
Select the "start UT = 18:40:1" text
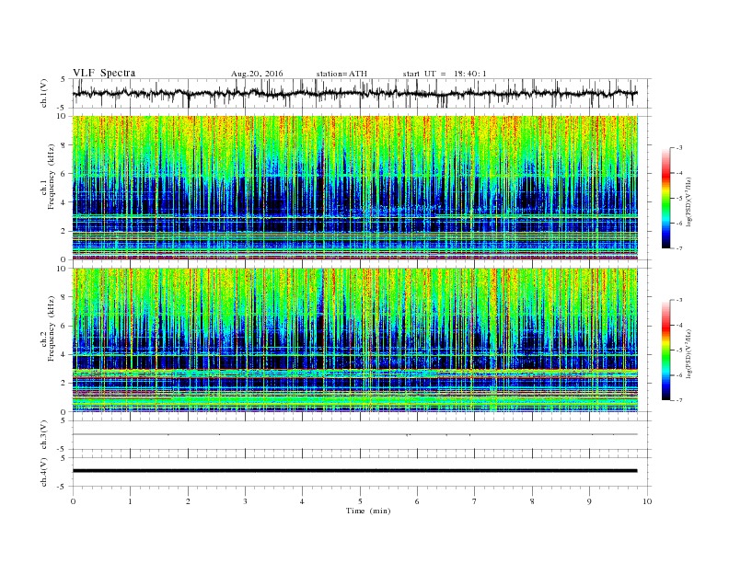(445, 74)
